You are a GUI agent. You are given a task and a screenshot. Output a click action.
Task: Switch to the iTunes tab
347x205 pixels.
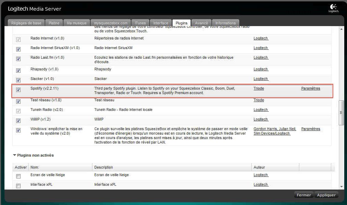click(140, 23)
